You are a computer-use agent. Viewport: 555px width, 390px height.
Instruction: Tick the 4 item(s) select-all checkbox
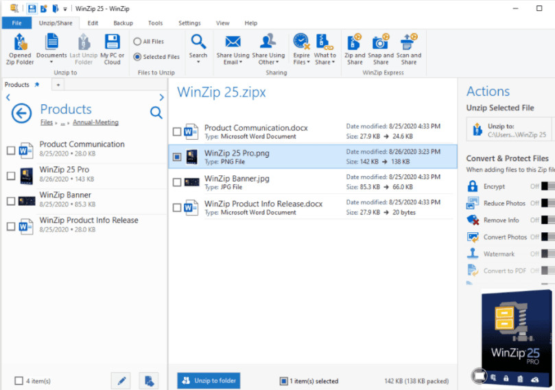[x=19, y=381]
